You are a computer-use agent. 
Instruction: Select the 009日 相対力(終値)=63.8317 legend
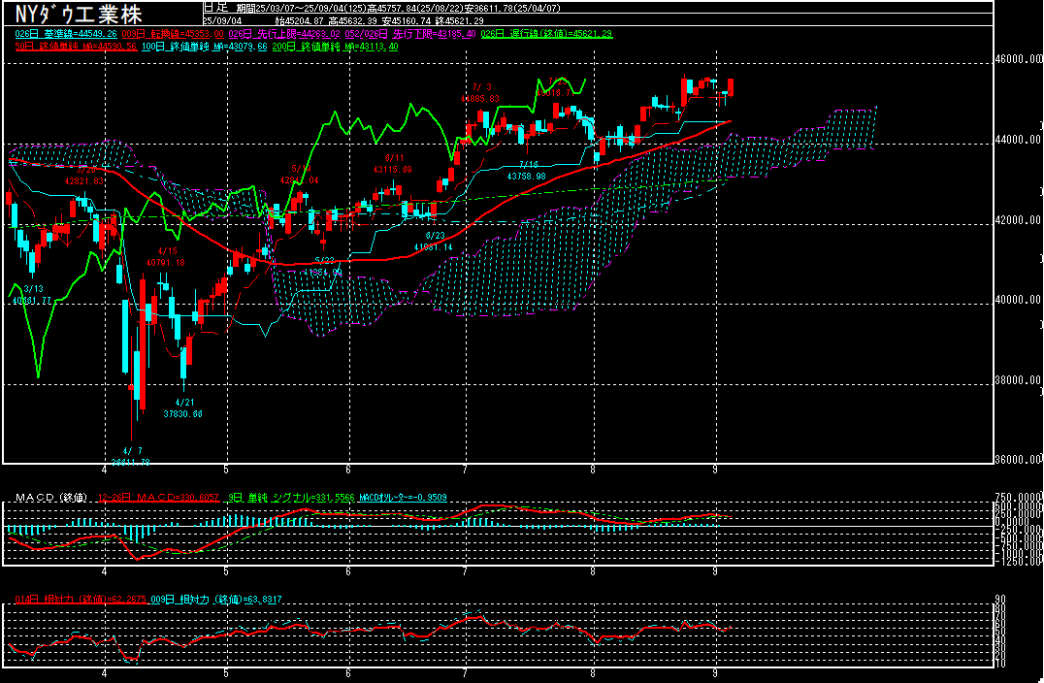[216, 600]
